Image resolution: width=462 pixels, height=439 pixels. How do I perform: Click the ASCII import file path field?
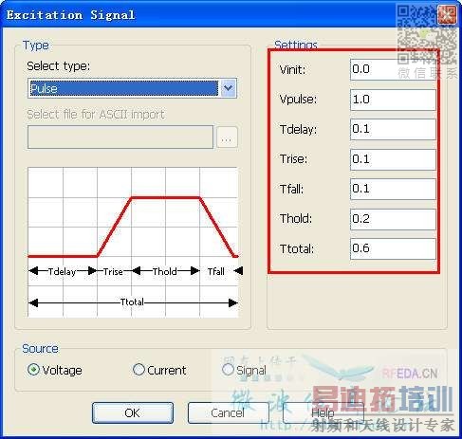tap(120, 137)
